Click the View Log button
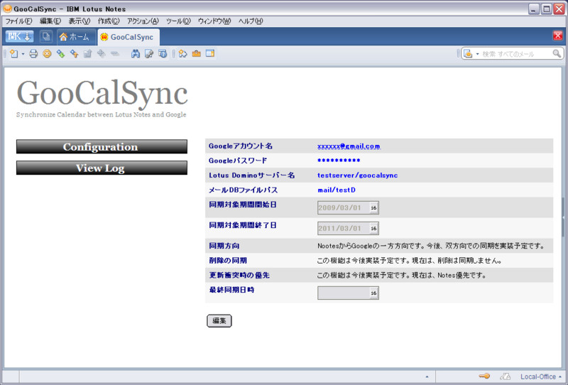The width and height of the screenshot is (568, 385). pyautogui.click(x=102, y=168)
